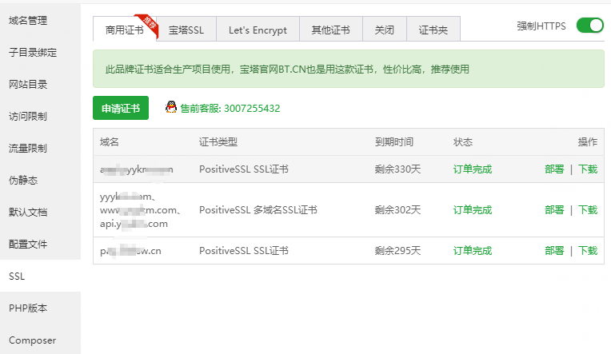Open the 其他证书 tab
The height and width of the screenshot is (354, 611).
331,30
